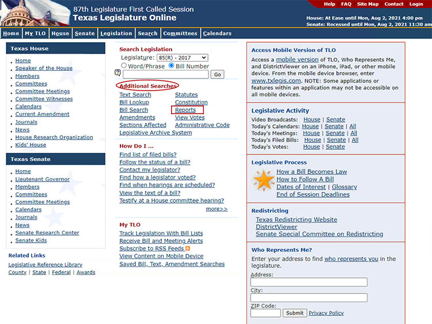The width and height of the screenshot is (432, 324).
Task: Click the legislation search text box
Action: pos(165,74)
